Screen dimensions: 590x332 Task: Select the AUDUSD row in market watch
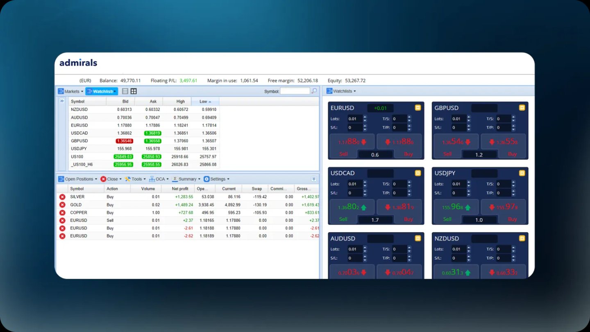click(x=144, y=117)
